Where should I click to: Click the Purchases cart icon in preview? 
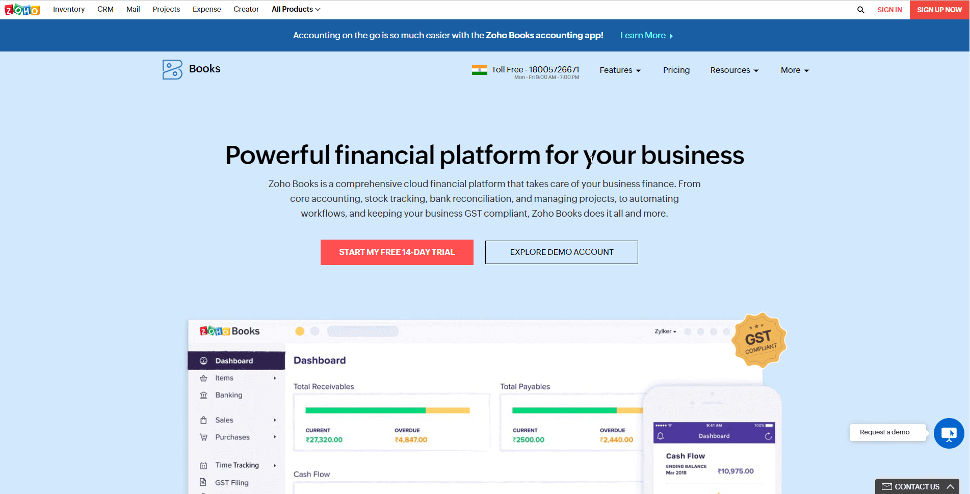pyautogui.click(x=203, y=437)
